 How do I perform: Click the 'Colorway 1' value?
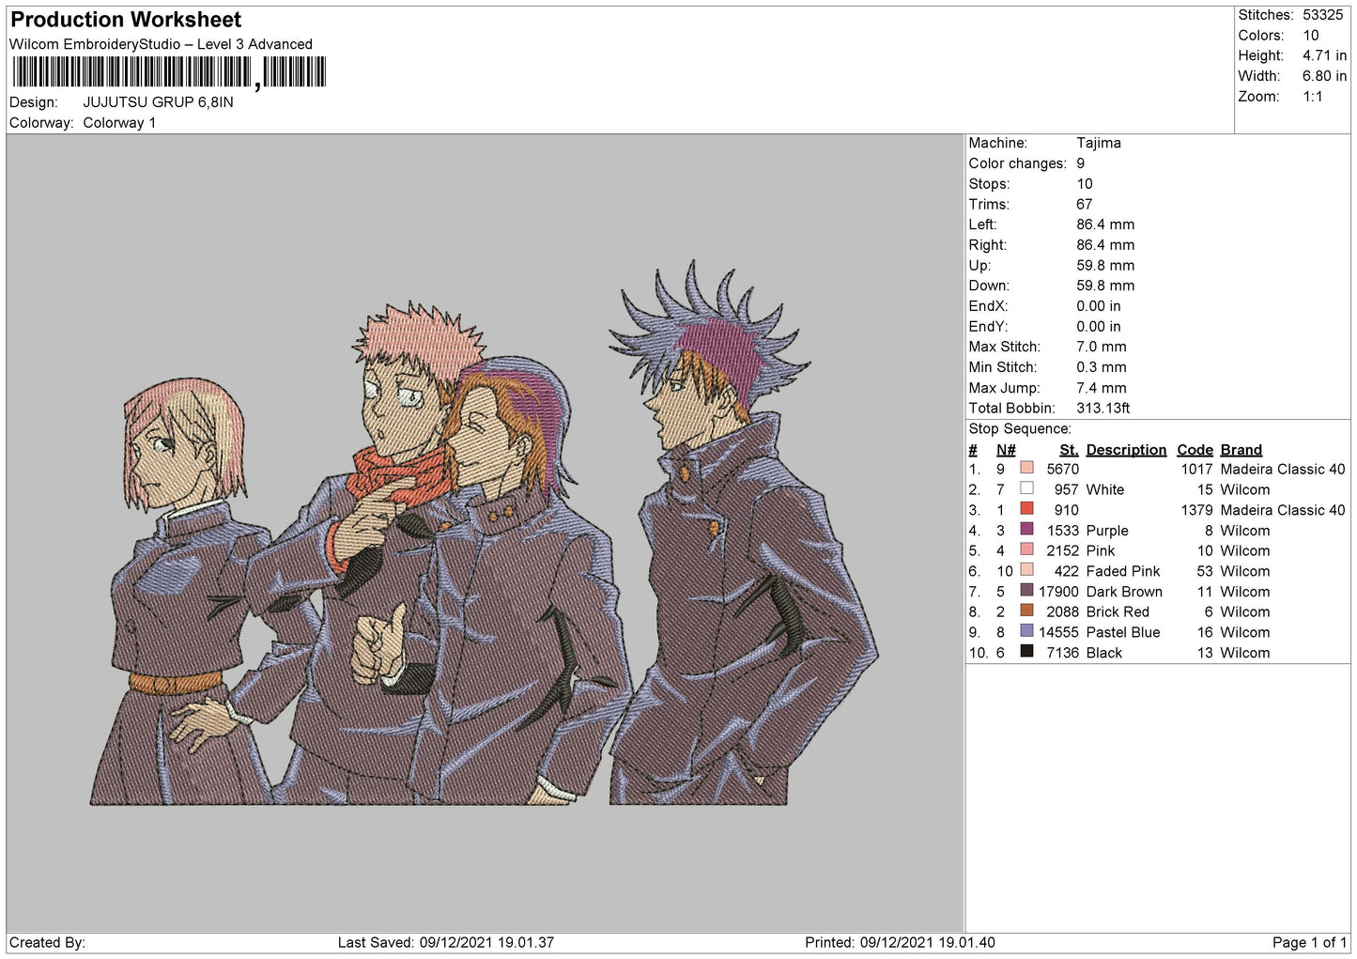point(119,123)
